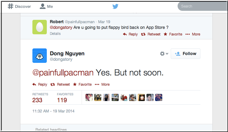Open the avatar of person wearing sunglasses
This screenshot has width=228, height=132.
pyautogui.click(x=133, y=97)
